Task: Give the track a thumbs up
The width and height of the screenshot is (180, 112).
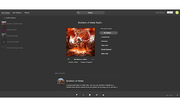Action: tap(103, 95)
